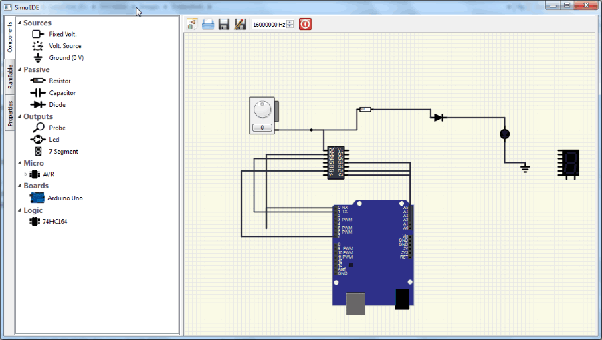Maximize the SimulIDE window
Image resolution: width=602 pixels, height=340 pixels.
coord(567,5)
